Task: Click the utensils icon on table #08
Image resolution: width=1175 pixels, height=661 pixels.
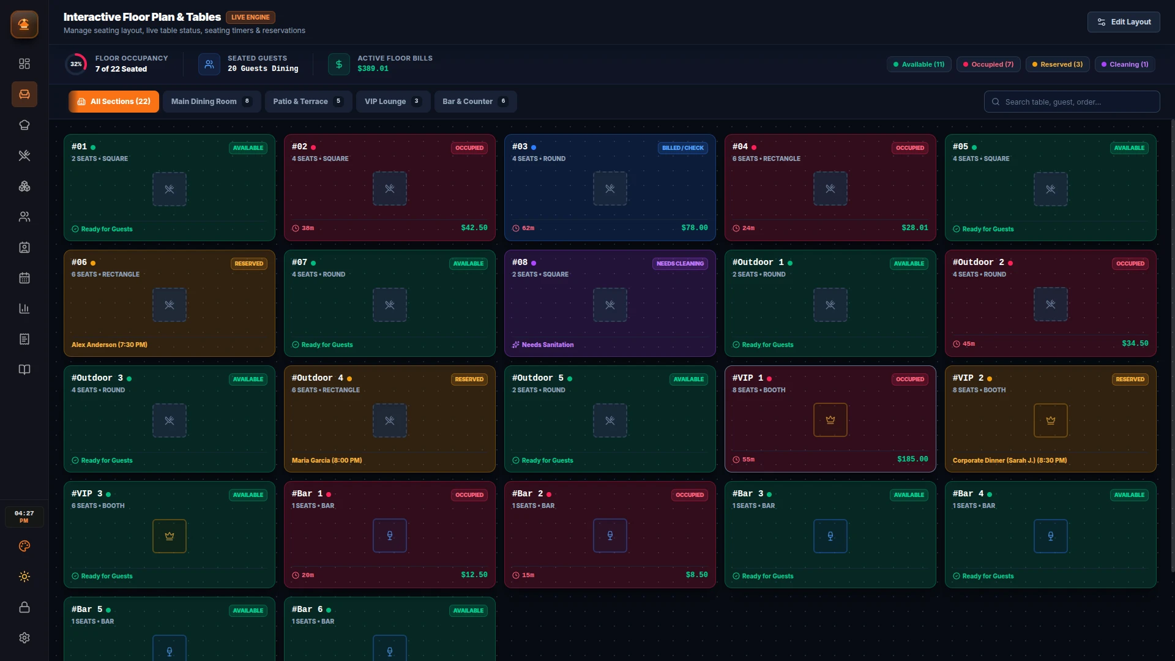Action: tap(610, 305)
